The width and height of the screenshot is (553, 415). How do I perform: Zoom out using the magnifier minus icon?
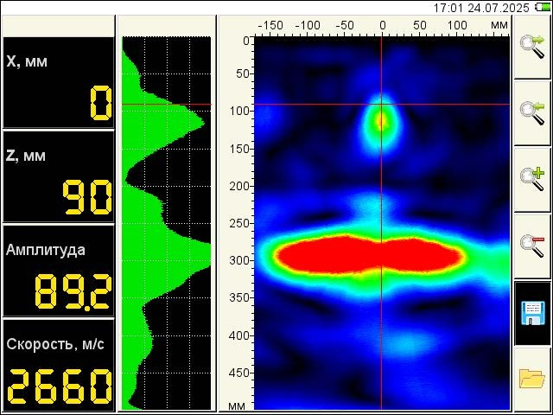532,246
